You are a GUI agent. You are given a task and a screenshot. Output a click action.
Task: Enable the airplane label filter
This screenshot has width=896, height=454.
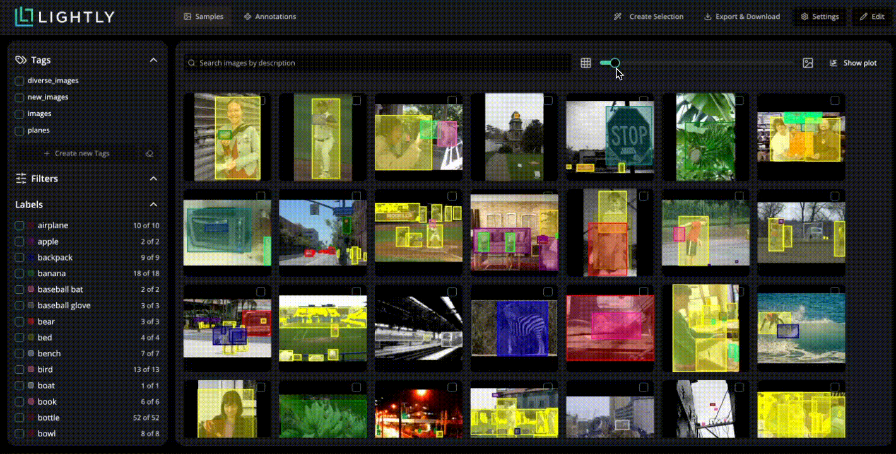pyautogui.click(x=19, y=225)
